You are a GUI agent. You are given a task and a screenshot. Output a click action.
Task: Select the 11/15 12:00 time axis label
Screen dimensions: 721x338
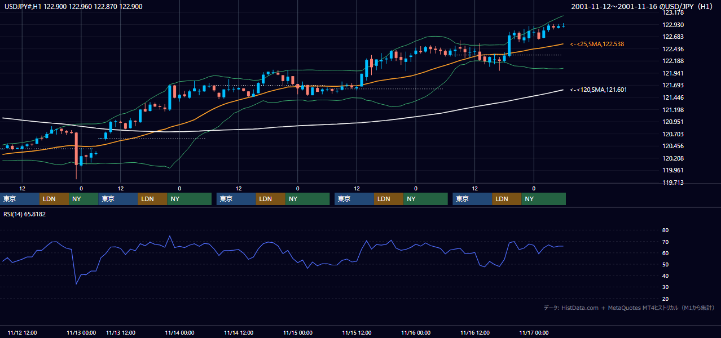point(357,332)
